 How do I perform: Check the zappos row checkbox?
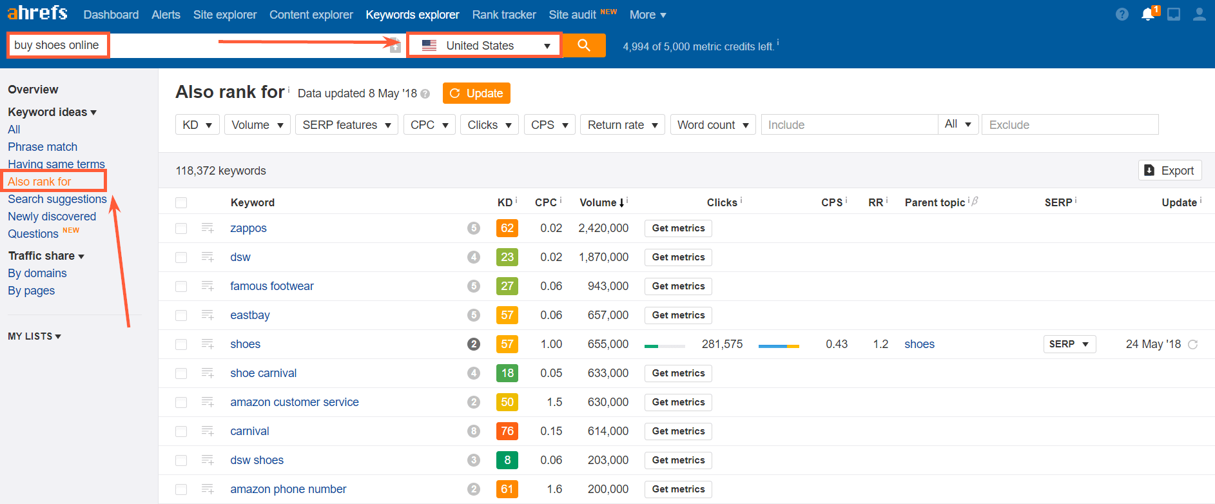(181, 229)
